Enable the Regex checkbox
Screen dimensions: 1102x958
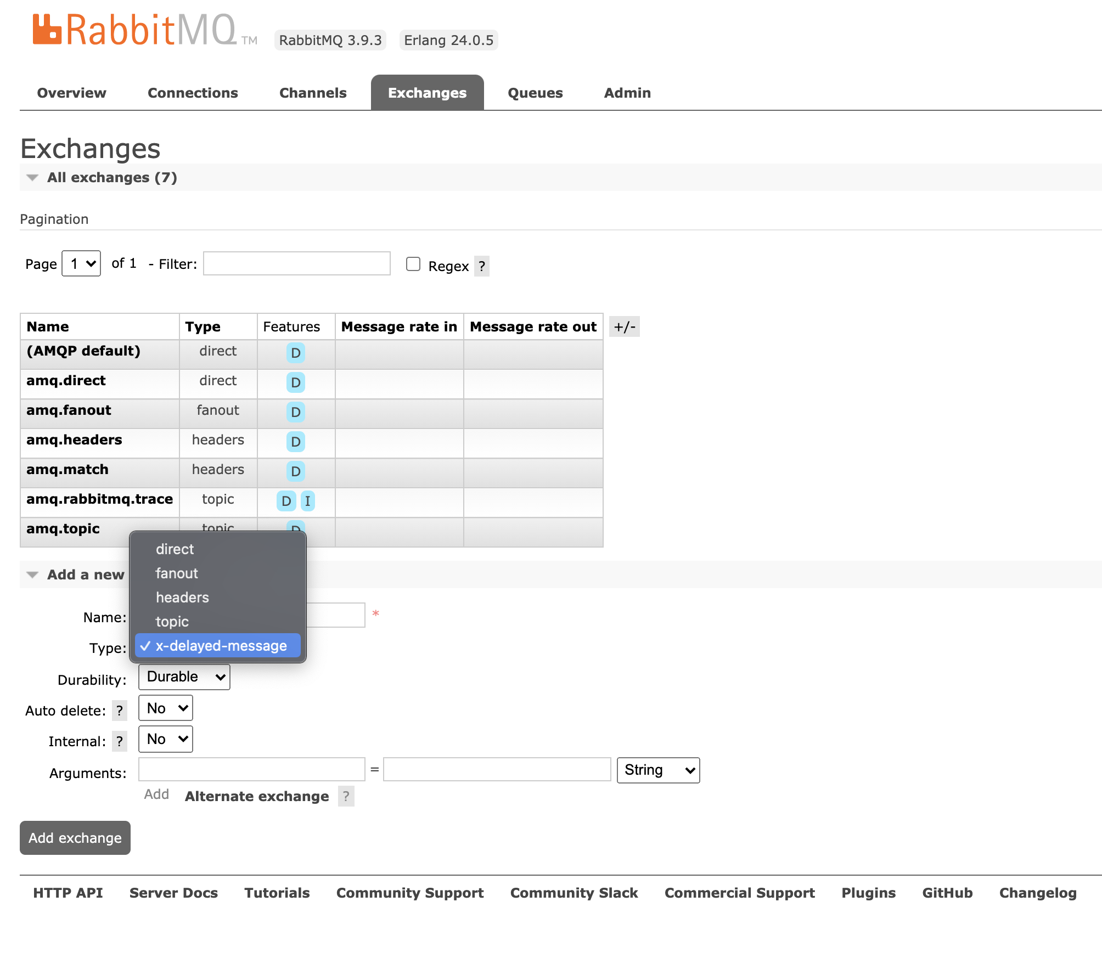413,264
